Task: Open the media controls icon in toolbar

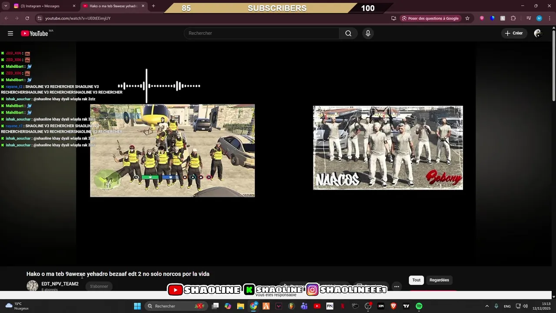Action: coord(529,18)
